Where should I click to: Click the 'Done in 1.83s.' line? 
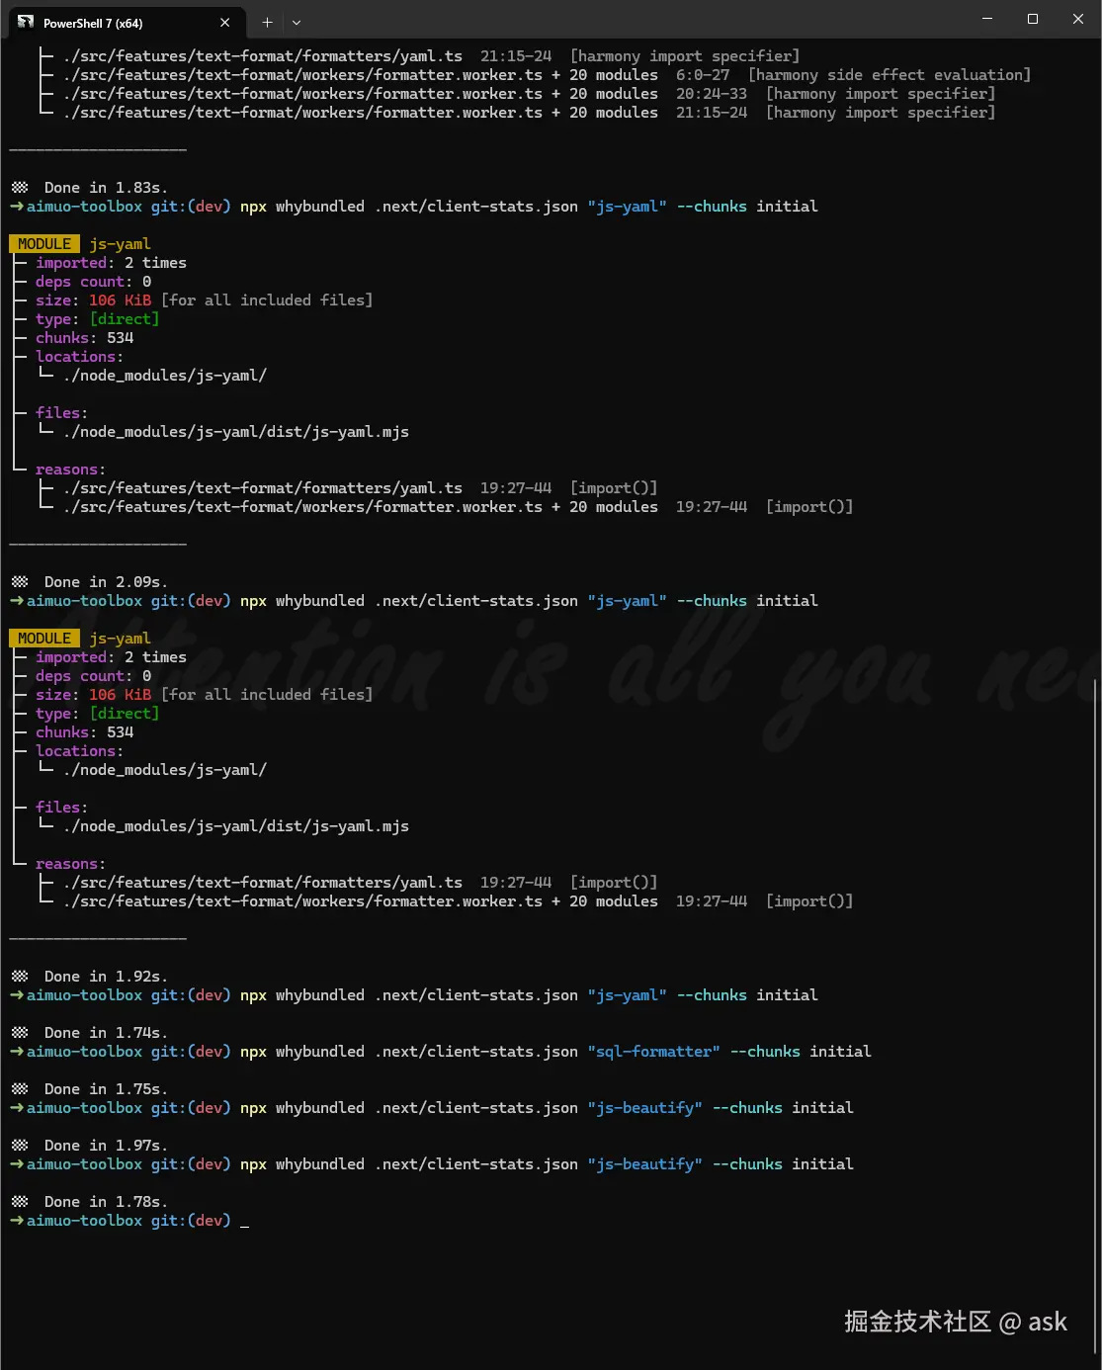tap(89, 188)
